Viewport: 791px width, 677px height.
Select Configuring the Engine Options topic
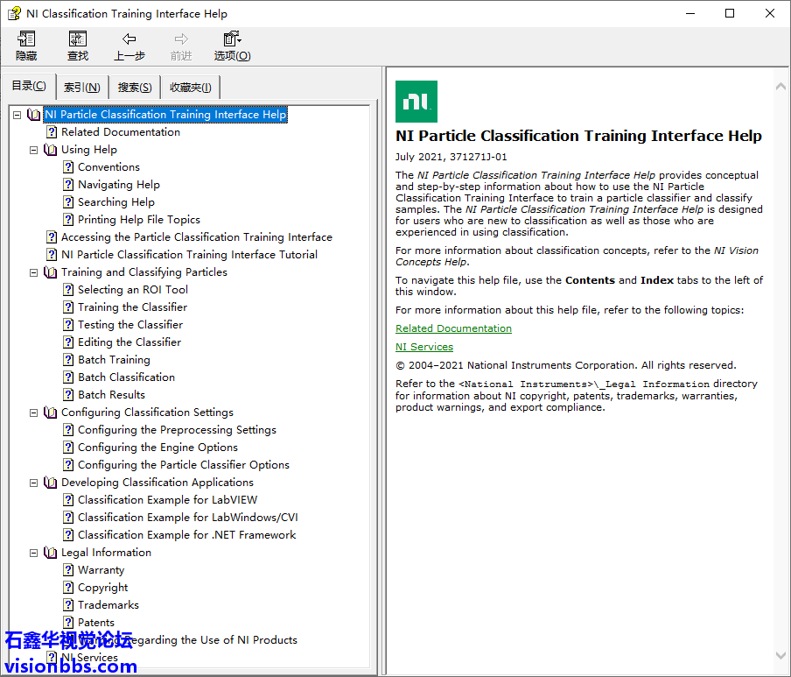click(x=157, y=448)
